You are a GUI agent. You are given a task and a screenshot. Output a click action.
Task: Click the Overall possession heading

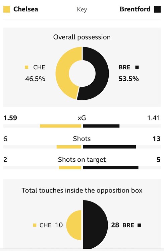pos(82,37)
